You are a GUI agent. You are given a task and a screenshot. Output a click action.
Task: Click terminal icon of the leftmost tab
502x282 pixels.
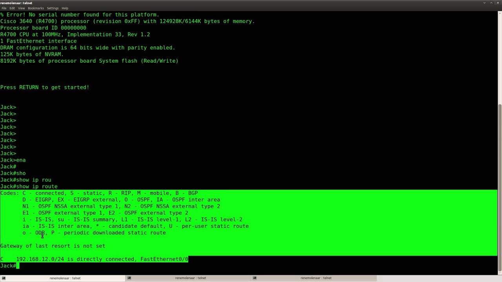coord(4,278)
